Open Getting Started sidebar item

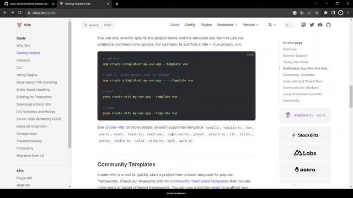(x=28, y=53)
